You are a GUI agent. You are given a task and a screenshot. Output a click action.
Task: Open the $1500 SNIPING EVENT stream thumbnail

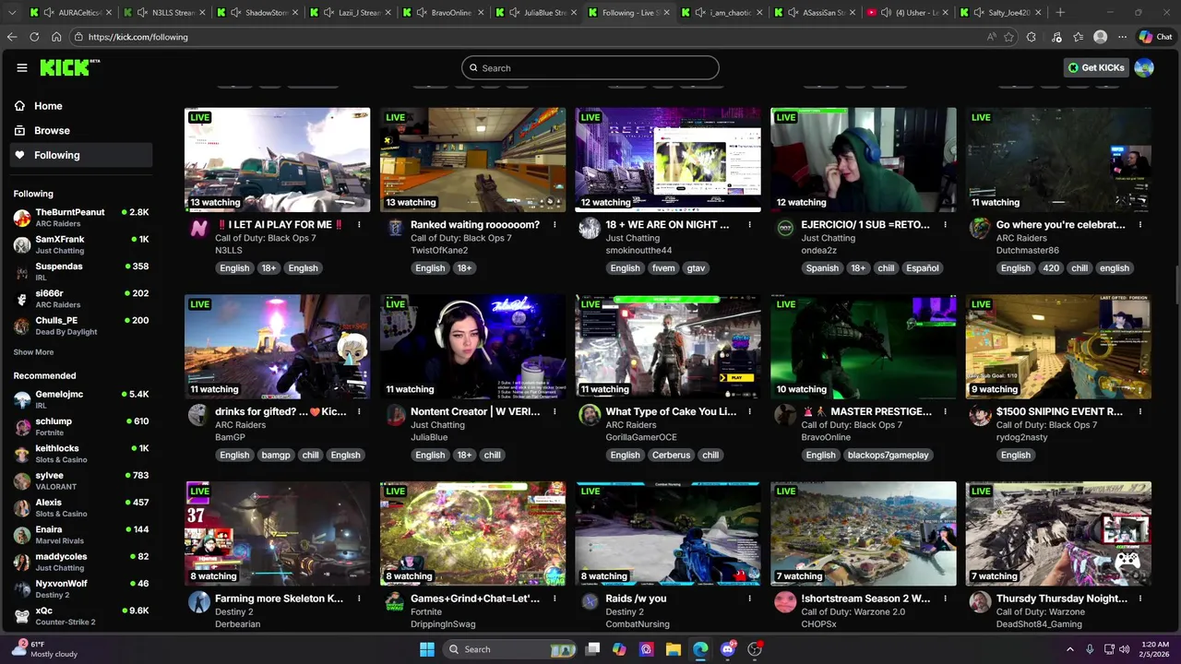[1058, 347]
